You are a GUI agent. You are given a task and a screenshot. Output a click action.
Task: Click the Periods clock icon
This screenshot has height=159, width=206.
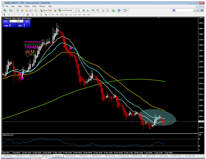point(119,10)
